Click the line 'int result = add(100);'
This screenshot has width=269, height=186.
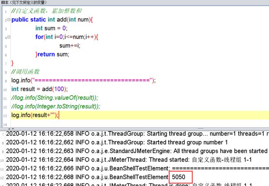coord(39,89)
